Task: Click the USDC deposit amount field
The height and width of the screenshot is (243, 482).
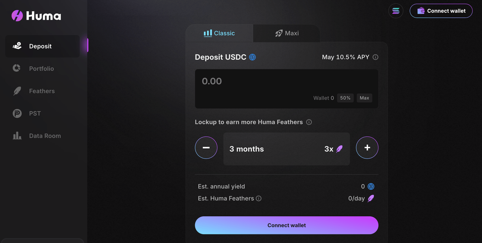Action: pos(264,82)
